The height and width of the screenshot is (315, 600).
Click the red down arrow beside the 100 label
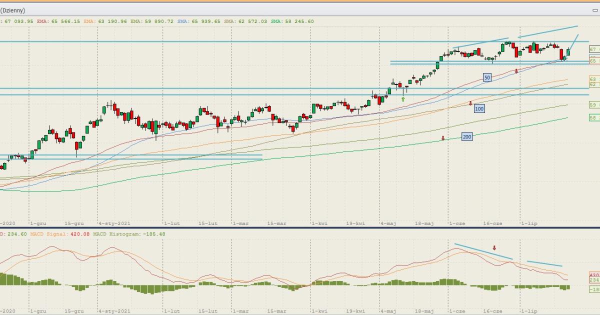point(470,103)
